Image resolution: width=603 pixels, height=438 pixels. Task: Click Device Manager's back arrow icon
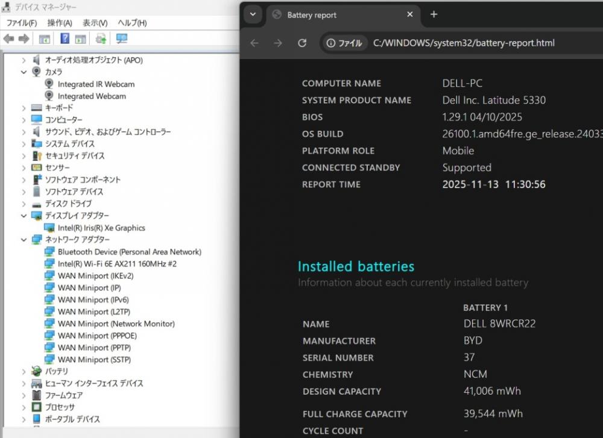click(x=8, y=39)
